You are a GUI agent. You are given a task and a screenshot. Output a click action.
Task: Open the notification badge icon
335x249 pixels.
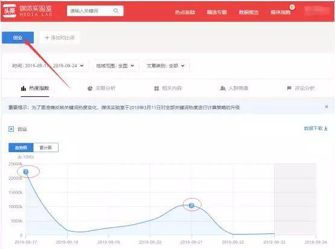[292, 7]
